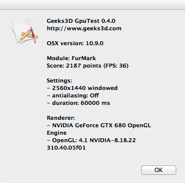Click the Module: FurMark text
This screenshot has width=185, height=183.
(x=71, y=58)
